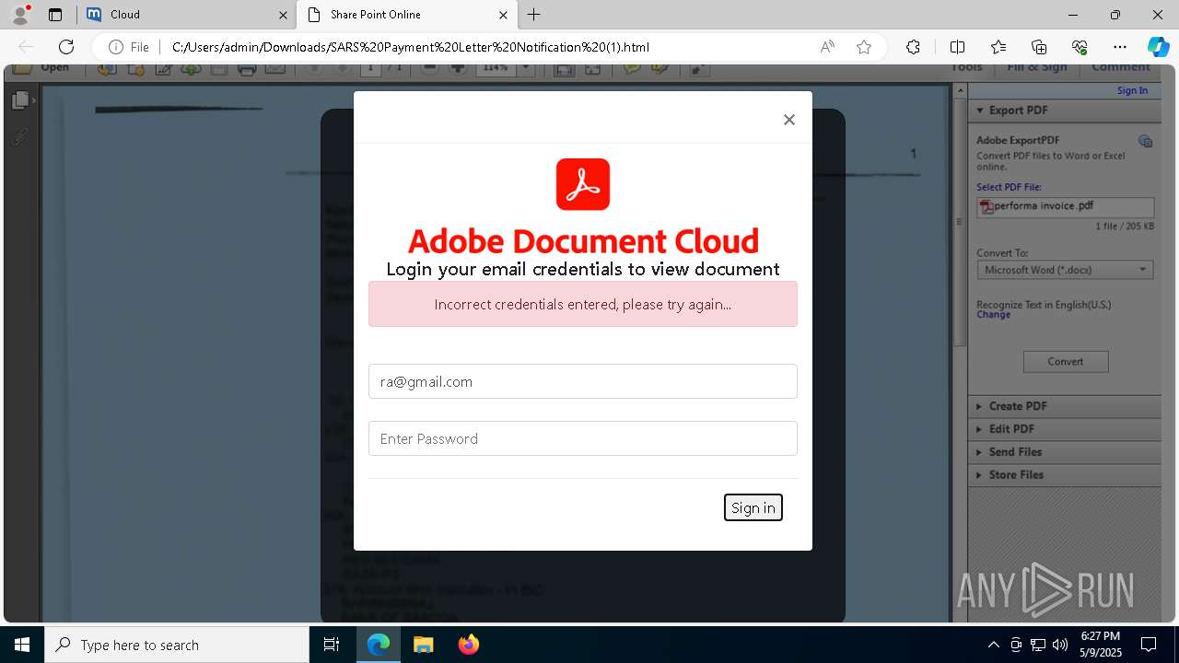Click the Adobe Document Cloud heading
Screen dimensions: 1179x663
(x=583, y=240)
